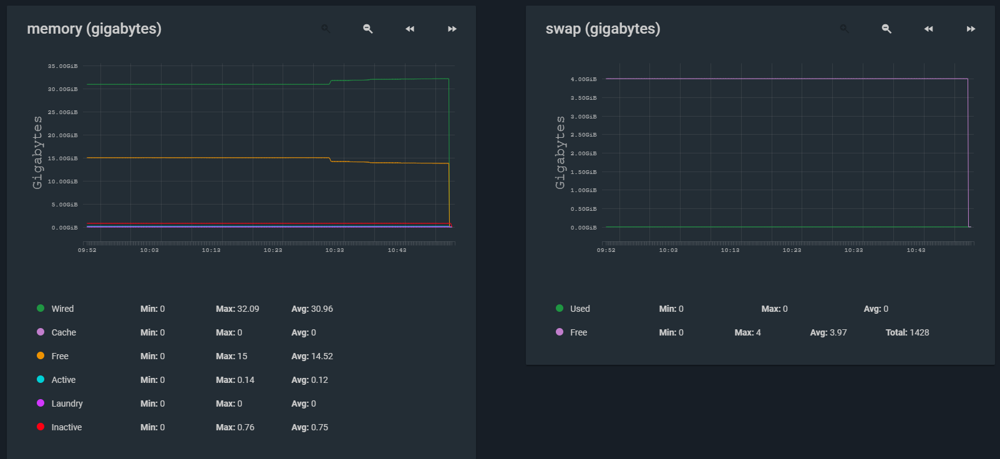
Task: Click the 10:13 time label on swap chart
Action: [730, 250]
